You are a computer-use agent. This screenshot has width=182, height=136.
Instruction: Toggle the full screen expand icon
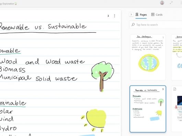click(171, 3)
